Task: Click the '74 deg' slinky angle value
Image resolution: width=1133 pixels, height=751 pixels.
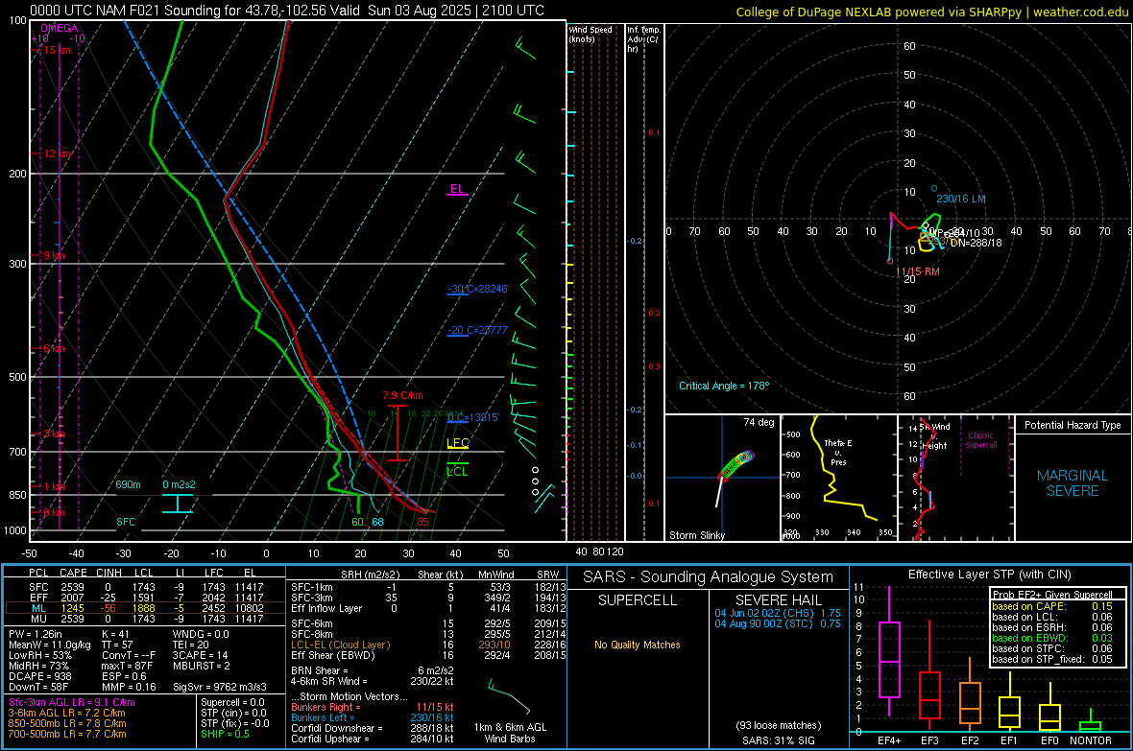Action: coord(759,422)
